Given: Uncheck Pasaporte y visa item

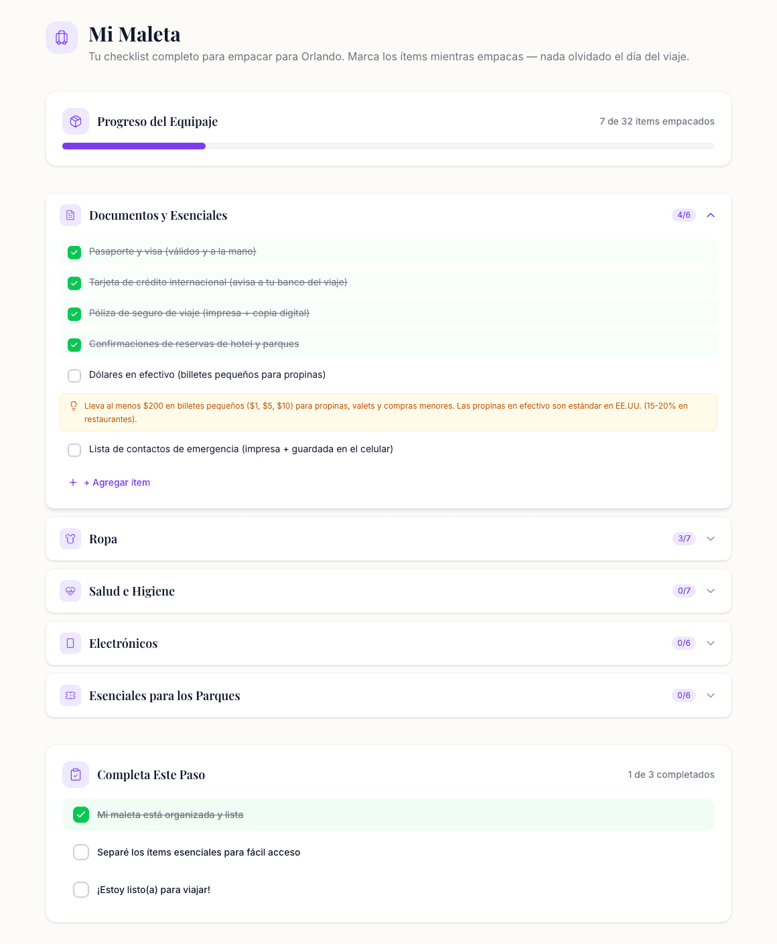Looking at the screenshot, I should [74, 252].
